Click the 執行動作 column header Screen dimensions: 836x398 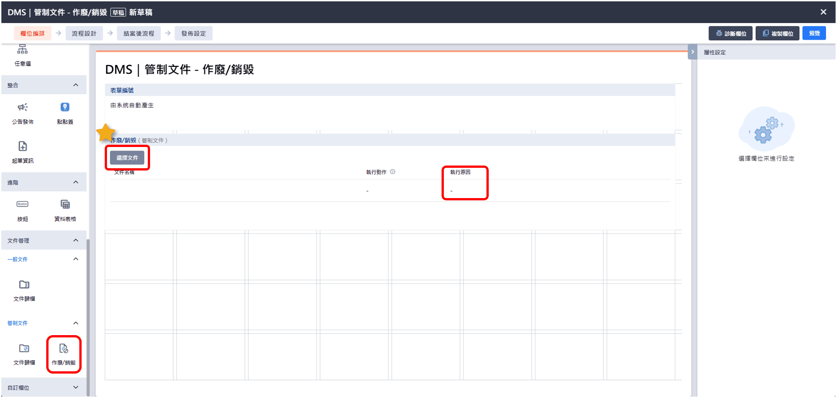(x=376, y=172)
